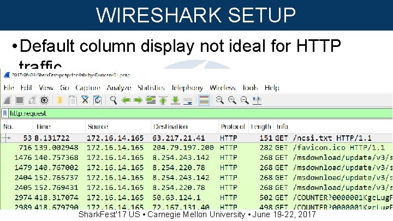Start capturing packets with the shark fin icon
The image size is (393, 221).
point(7,100)
